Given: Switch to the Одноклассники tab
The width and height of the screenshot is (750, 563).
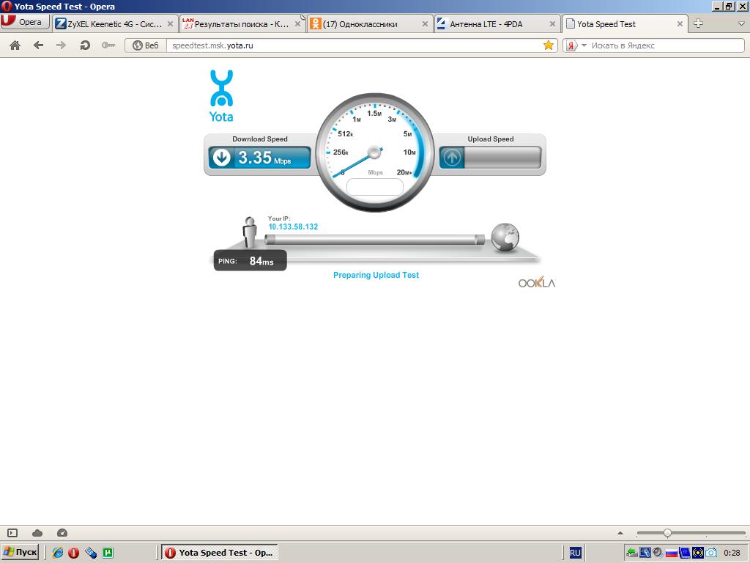Looking at the screenshot, I should pos(369,24).
